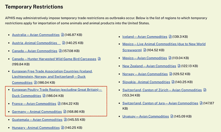221x132 pixels.
Task: Open Hungary Animal Commodities link
Action: coord(36,128)
